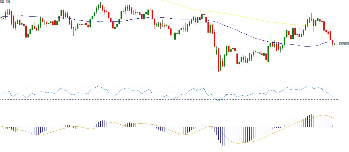
Task: Toggle the One Click Trading panel icon
Action: click(x=8, y=2)
